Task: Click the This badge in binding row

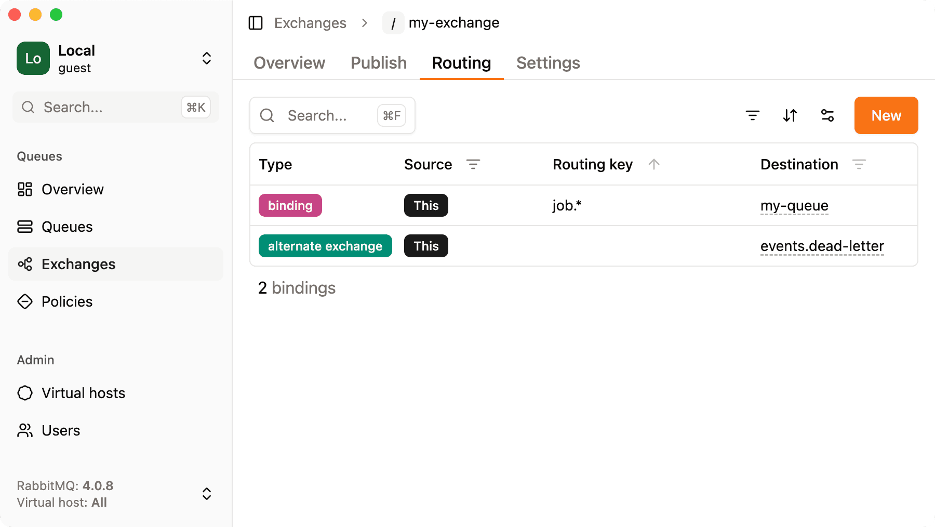Action: click(x=426, y=205)
